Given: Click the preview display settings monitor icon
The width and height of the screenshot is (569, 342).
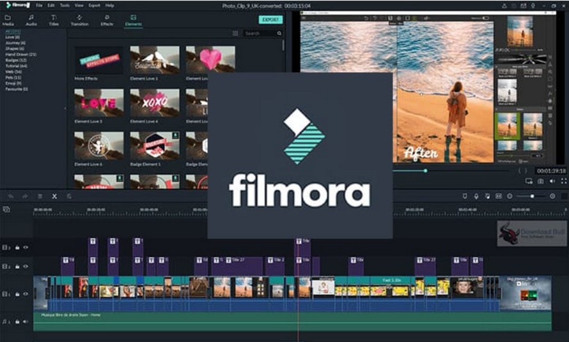Looking at the screenshot, I should pos(529,181).
